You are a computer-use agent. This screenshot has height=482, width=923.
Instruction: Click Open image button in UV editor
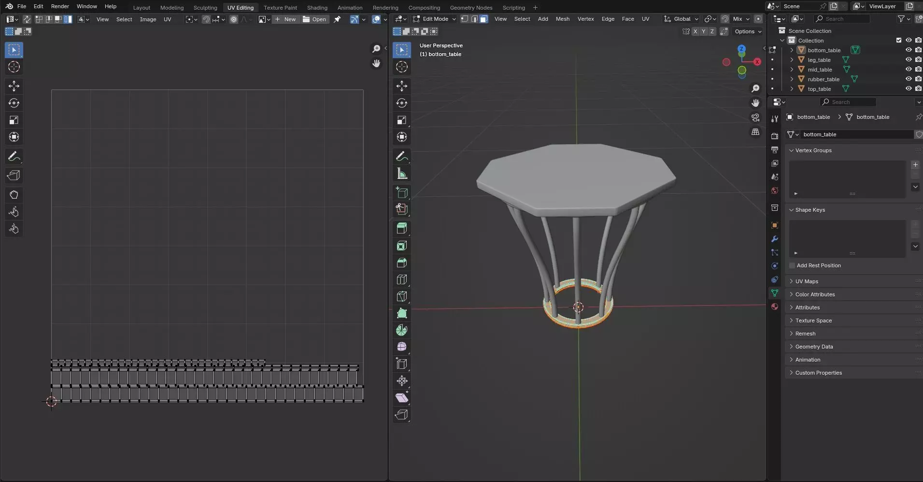pyautogui.click(x=314, y=19)
